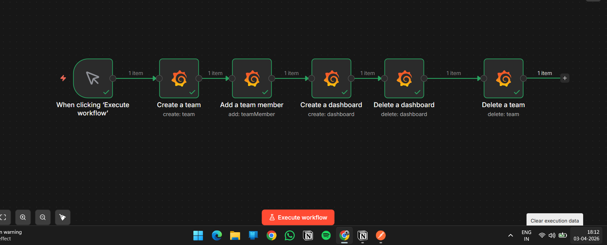Zoom in on the canvas

pos(23,217)
